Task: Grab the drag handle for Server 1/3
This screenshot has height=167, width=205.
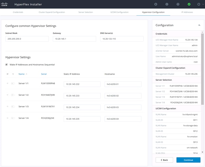Action: click(x=8, y=107)
